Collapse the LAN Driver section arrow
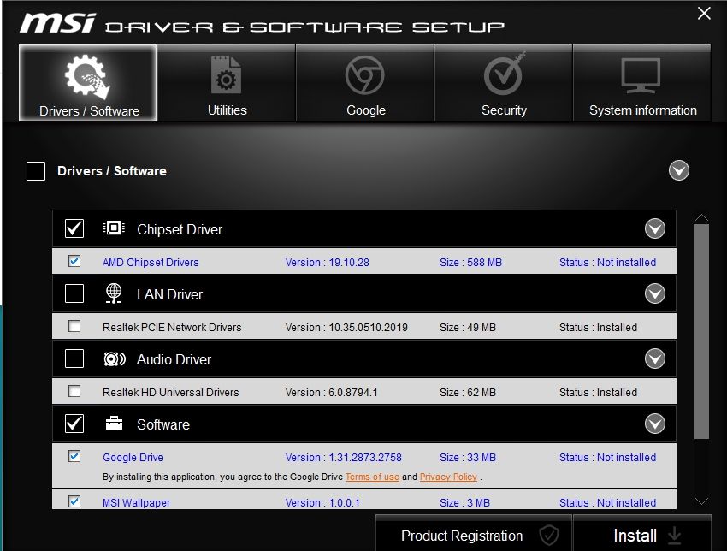727x551 pixels. point(654,293)
